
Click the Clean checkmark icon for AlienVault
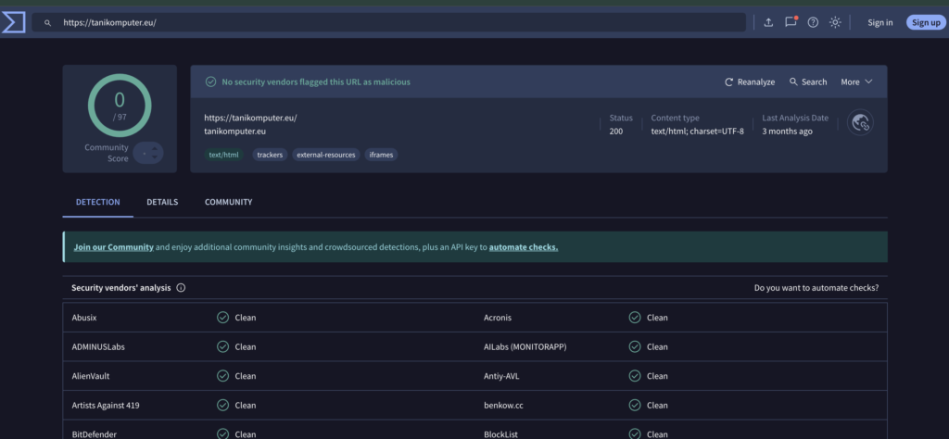(222, 376)
